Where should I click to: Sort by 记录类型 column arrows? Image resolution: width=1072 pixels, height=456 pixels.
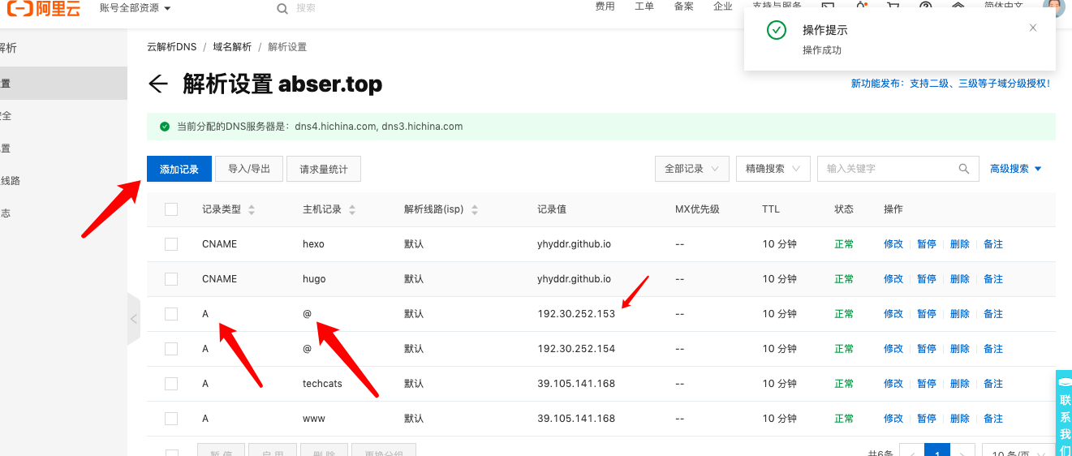point(252,209)
